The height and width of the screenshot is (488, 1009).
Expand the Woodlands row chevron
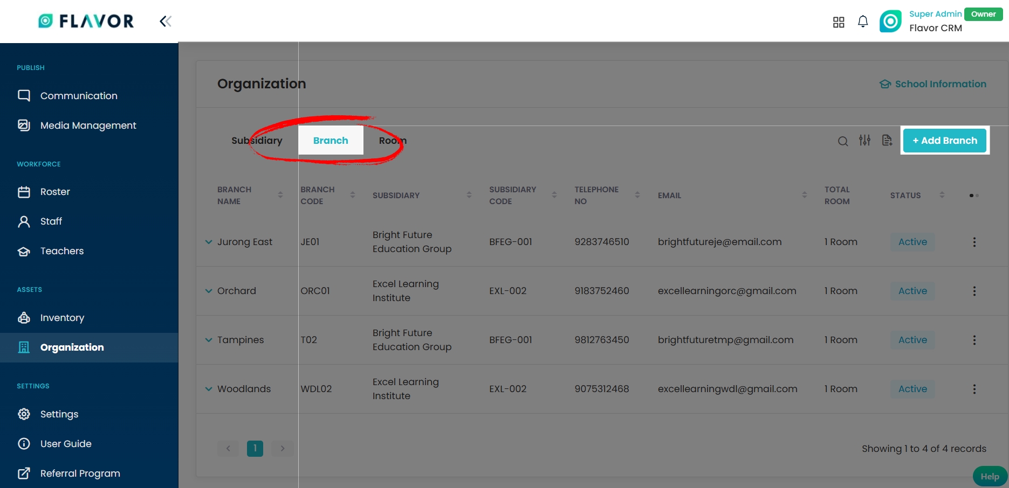[209, 389]
